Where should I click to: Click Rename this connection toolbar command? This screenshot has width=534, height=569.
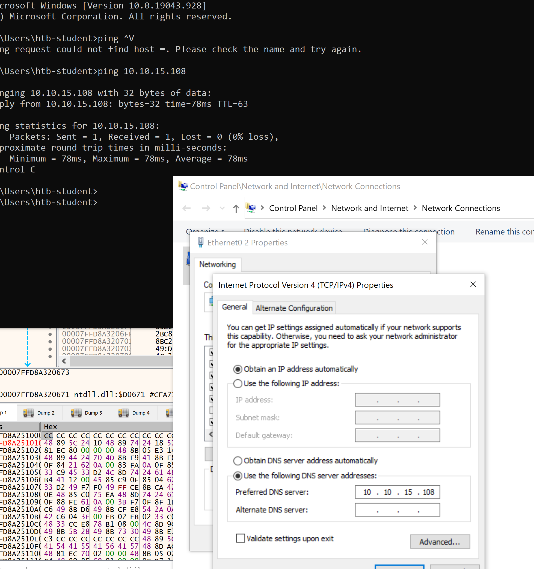[504, 231]
